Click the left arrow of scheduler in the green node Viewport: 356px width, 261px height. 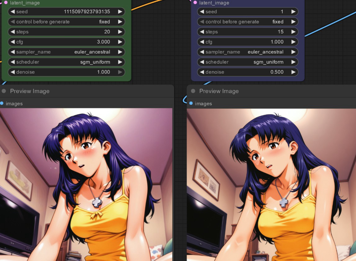[13, 62]
